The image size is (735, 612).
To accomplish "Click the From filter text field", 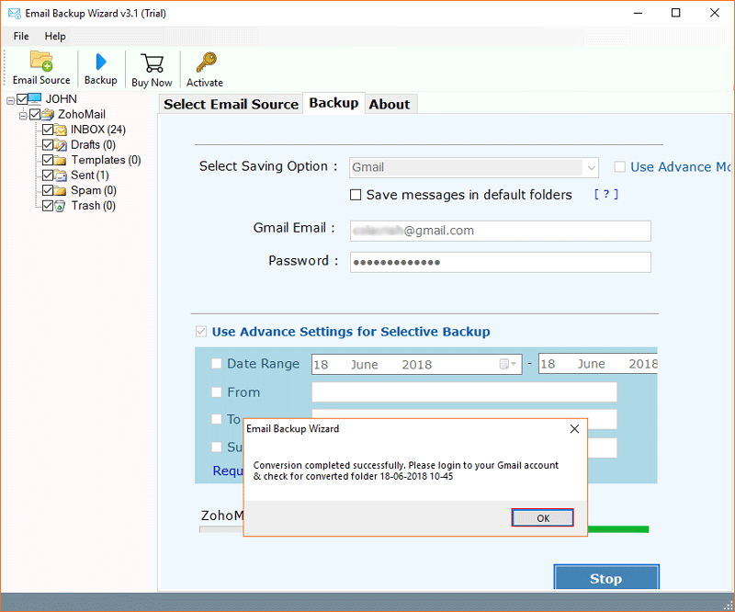I will (464, 392).
